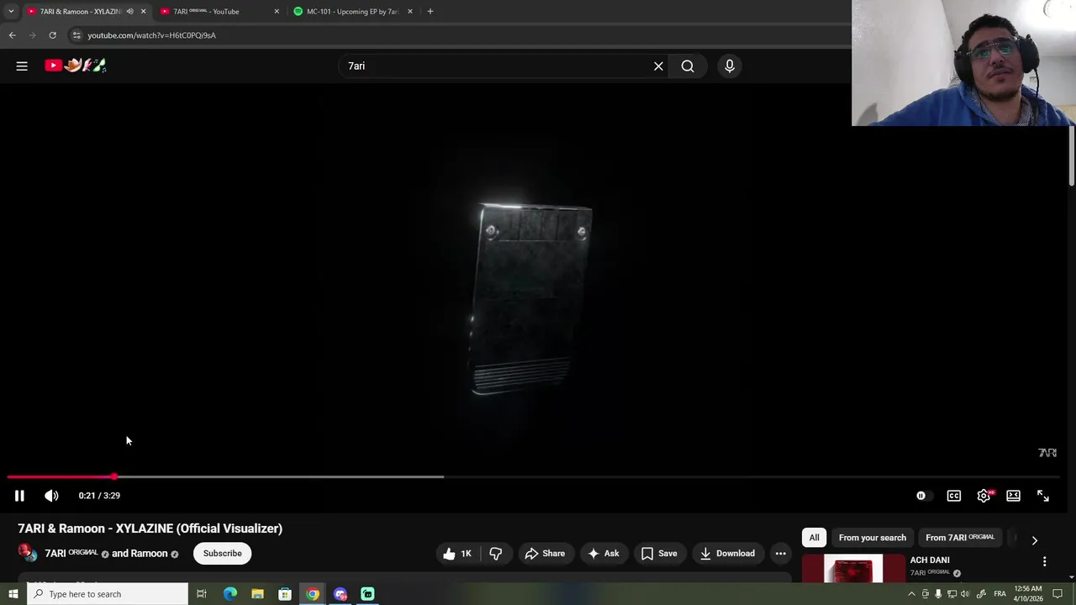
Task: Click the address bar URL
Action: pos(152,35)
